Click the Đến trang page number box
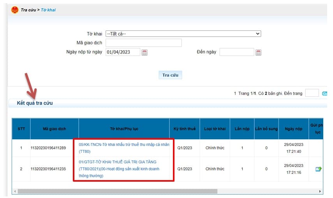 click(x=312, y=93)
